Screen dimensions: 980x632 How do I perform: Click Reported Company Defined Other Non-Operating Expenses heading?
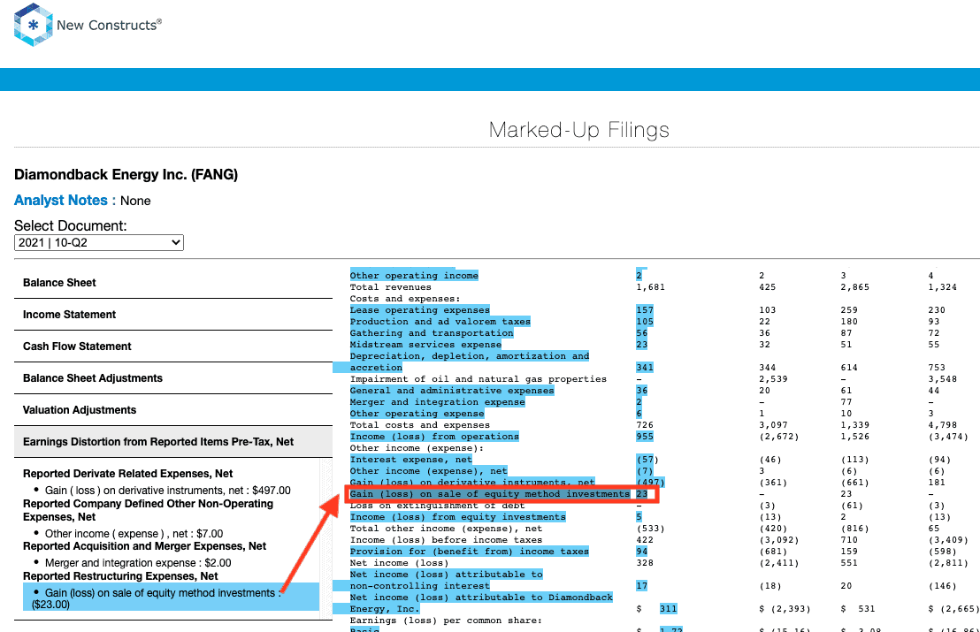pos(148,510)
